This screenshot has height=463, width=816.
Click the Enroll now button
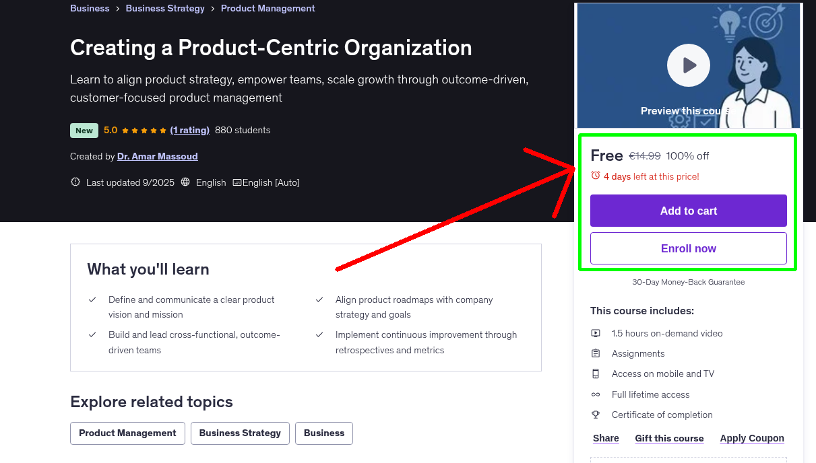coord(688,248)
